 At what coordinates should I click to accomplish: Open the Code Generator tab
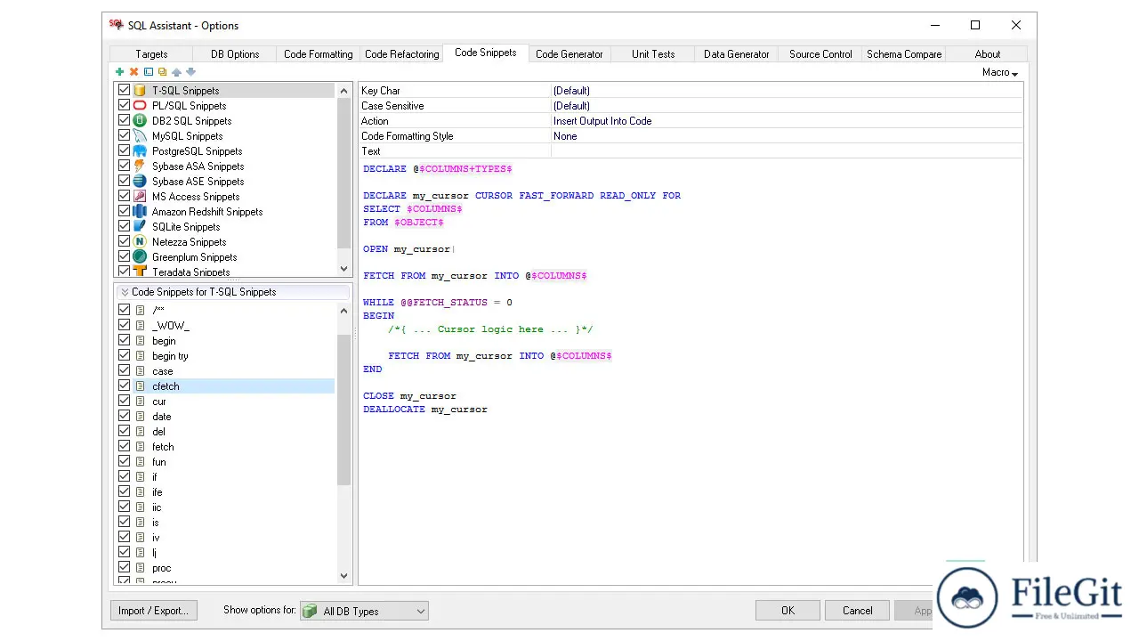point(569,54)
